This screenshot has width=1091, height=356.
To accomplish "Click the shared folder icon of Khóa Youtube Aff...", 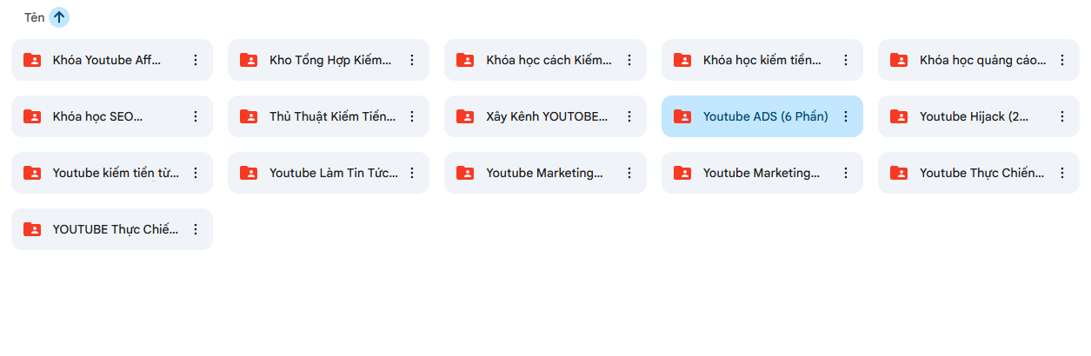I will pos(32,60).
